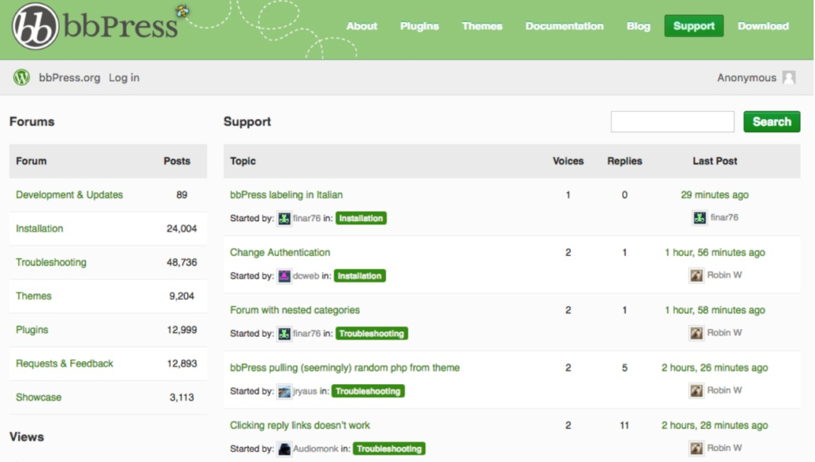This screenshot has height=462, width=815.
Task: Focus the support search text field
Action: point(672,122)
